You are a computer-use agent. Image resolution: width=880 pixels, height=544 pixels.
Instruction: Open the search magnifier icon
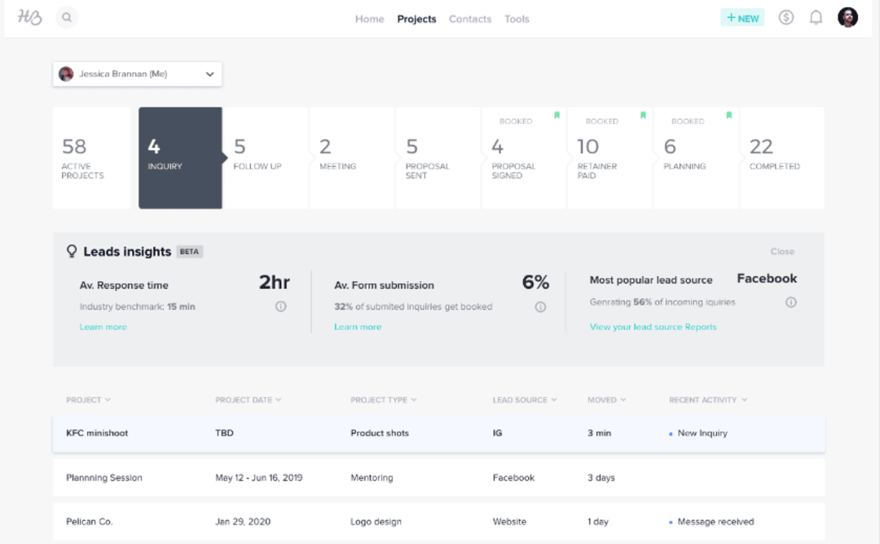(67, 16)
